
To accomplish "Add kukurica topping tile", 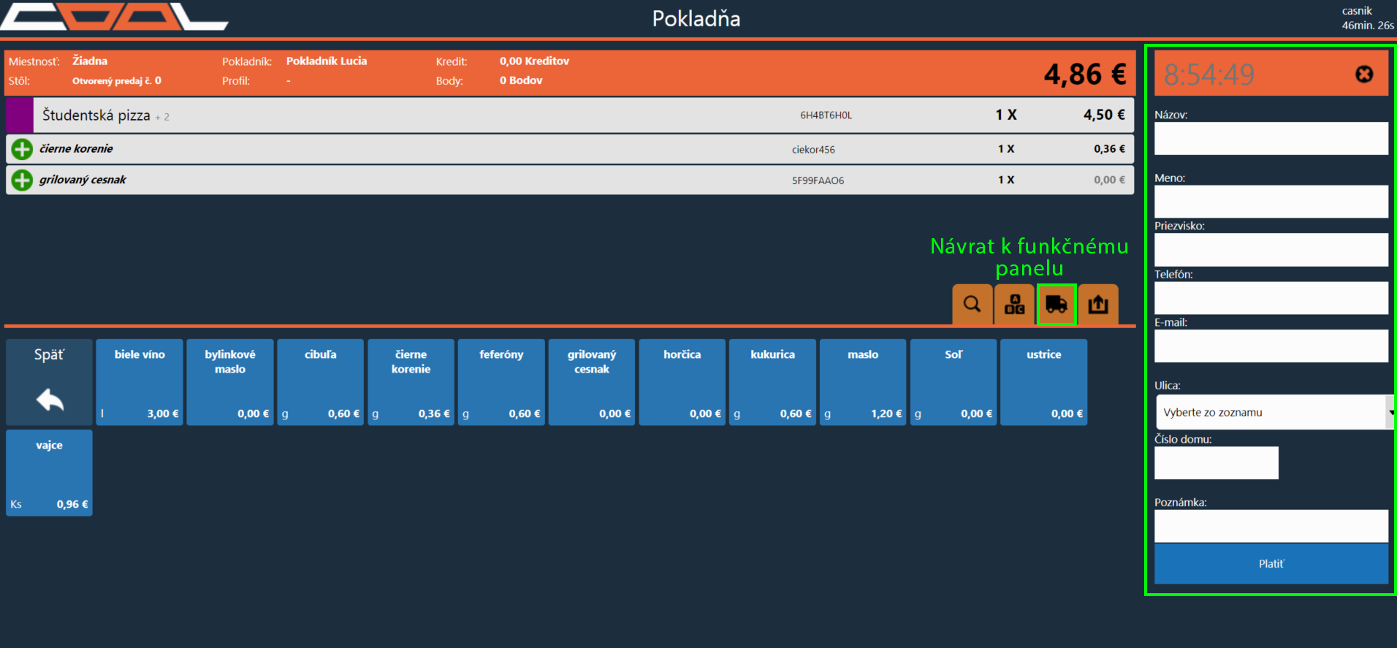I will 772,382.
